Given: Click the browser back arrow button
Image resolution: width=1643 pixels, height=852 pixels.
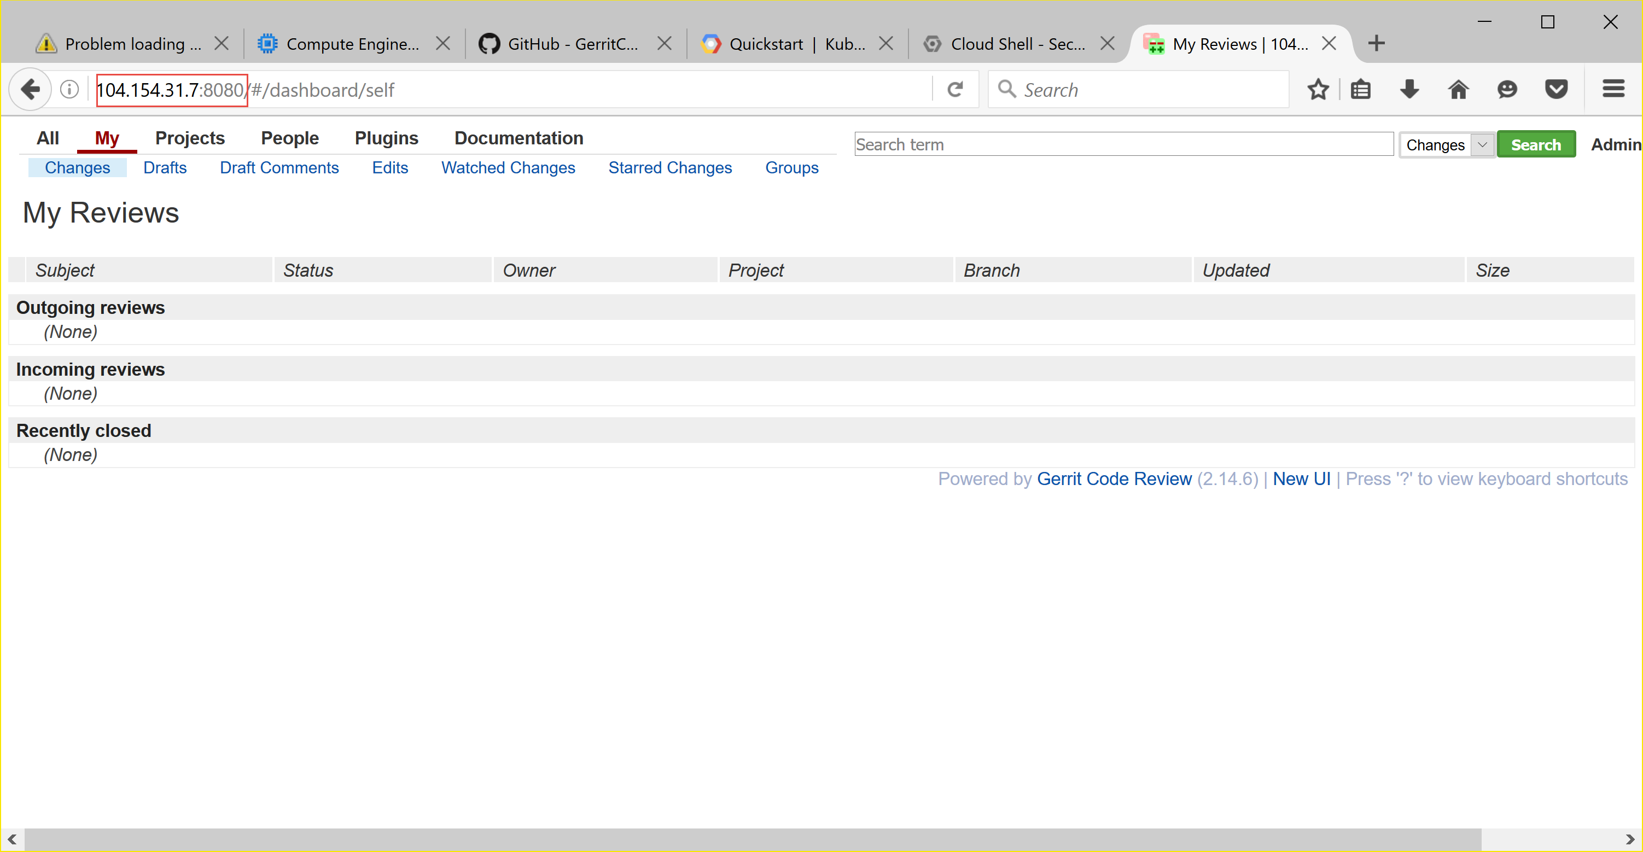Looking at the screenshot, I should 30,89.
